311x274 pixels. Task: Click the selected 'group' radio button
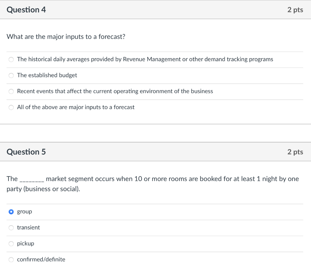[11, 212]
